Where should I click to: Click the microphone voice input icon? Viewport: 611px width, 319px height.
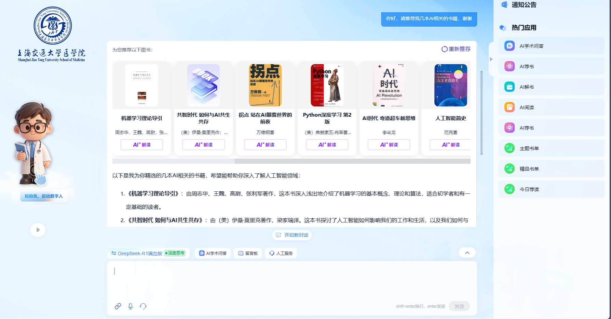coord(131,306)
